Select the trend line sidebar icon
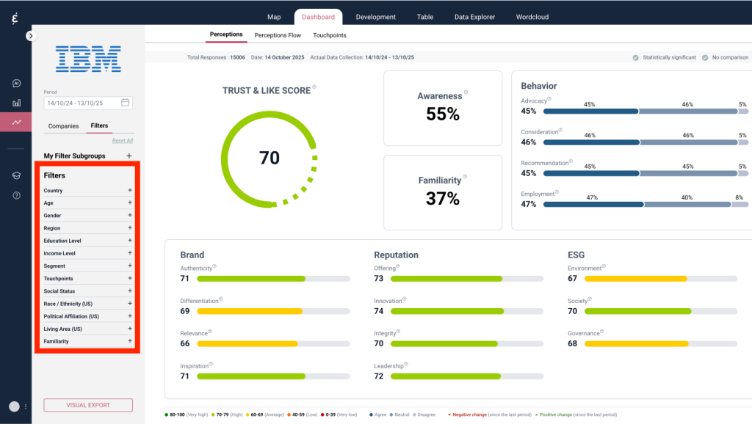The width and height of the screenshot is (752, 427). click(16, 123)
